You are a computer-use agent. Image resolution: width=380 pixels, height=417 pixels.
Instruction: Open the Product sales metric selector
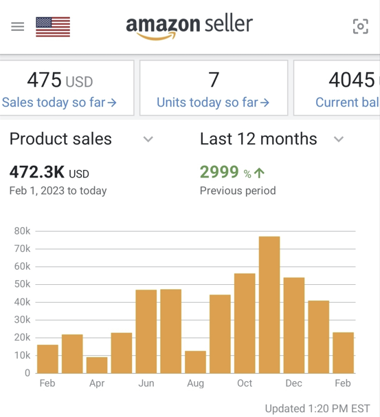(81, 139)
